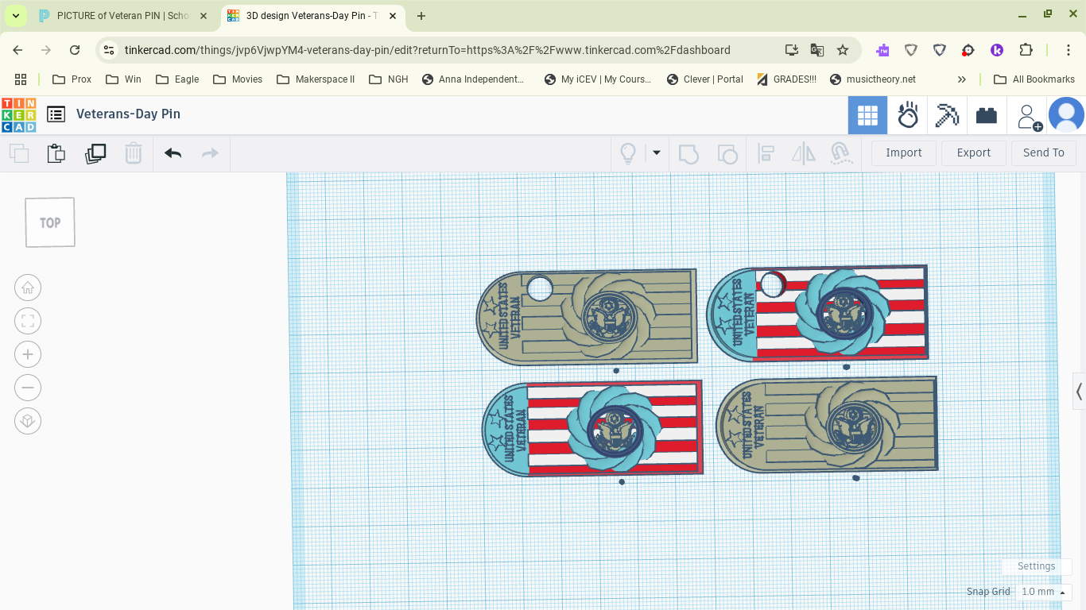Click the Ungroup shapes icon
The width and height of the screenshot is (1086, 610).
727,153
